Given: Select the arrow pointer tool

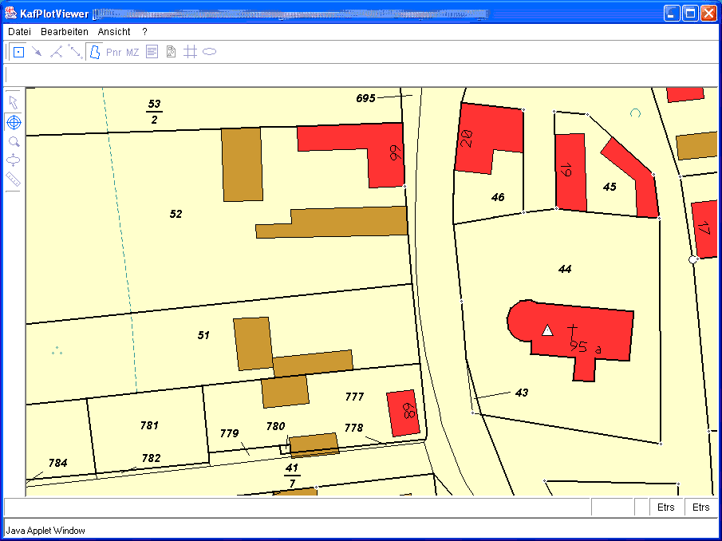Looking at the screenshot, I should [x=14, y=102].
